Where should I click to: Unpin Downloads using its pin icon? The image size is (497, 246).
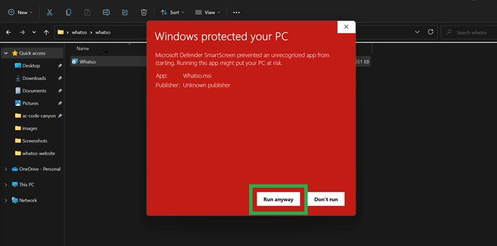(60, 78)
